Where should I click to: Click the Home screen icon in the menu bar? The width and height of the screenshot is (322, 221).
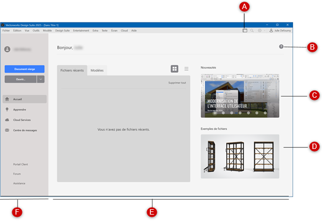tap(244, 31)
